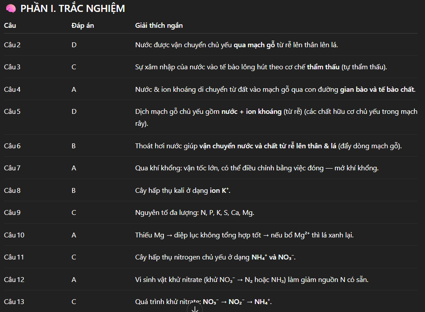Click answer A in the Câu 7 row
Screen dimensions: 425x312
[x=74, y=168]
